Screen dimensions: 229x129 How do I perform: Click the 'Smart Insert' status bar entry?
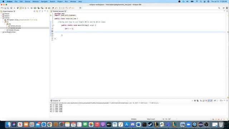[x=151, y=119]
